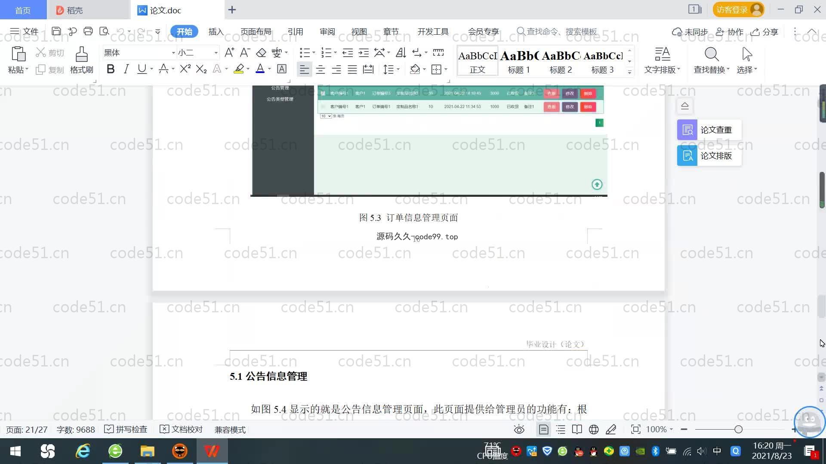Open the View ribbon tab
The width and height of the screenshot is (826, 464).
[359, 32]
